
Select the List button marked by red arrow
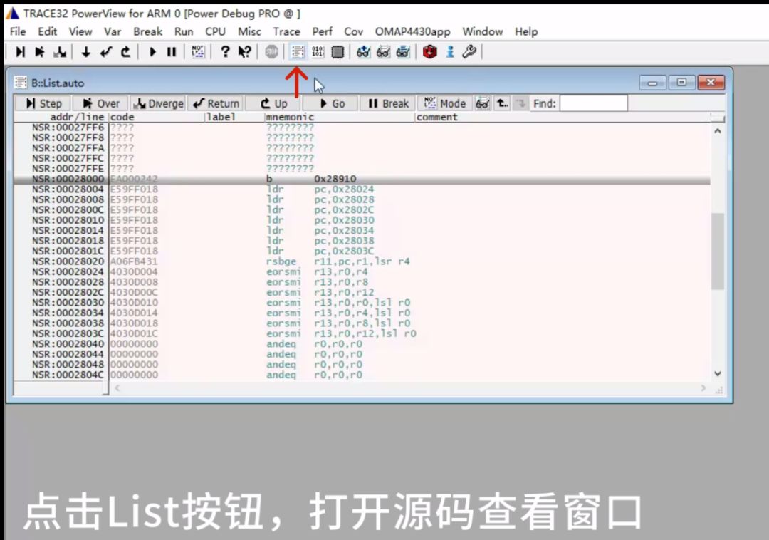pyautogui.click(x=295, y=51)
